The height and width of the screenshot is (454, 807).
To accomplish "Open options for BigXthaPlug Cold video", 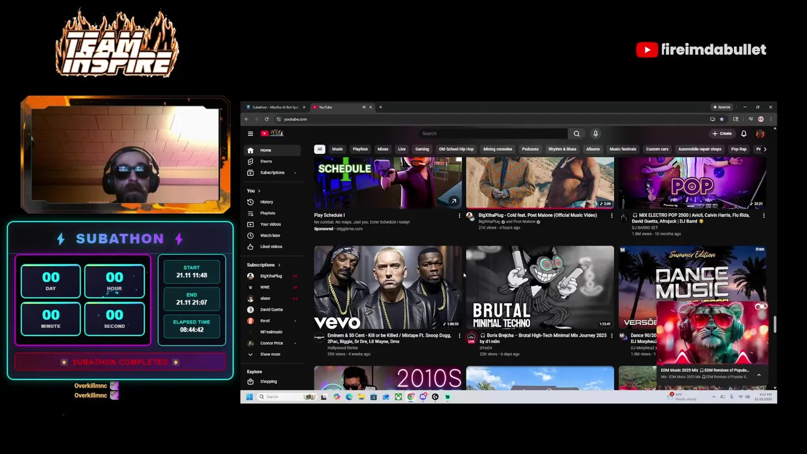I will click(612, 216).
